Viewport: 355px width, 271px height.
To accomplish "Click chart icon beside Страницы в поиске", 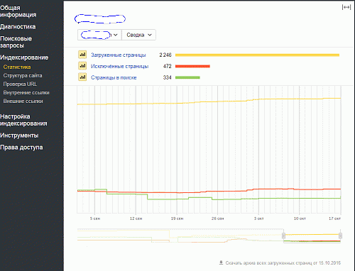I will 82,77.
